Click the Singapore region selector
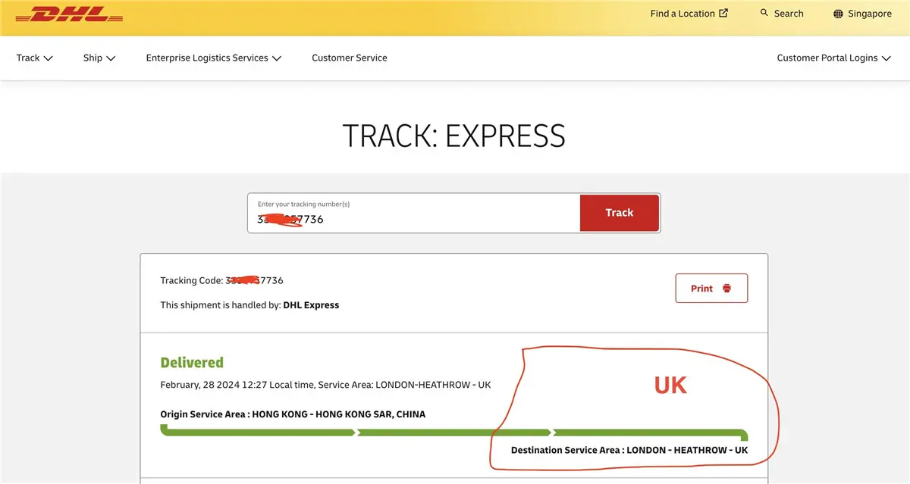Viewport: 910px width, 484px height. pos(870,13)
